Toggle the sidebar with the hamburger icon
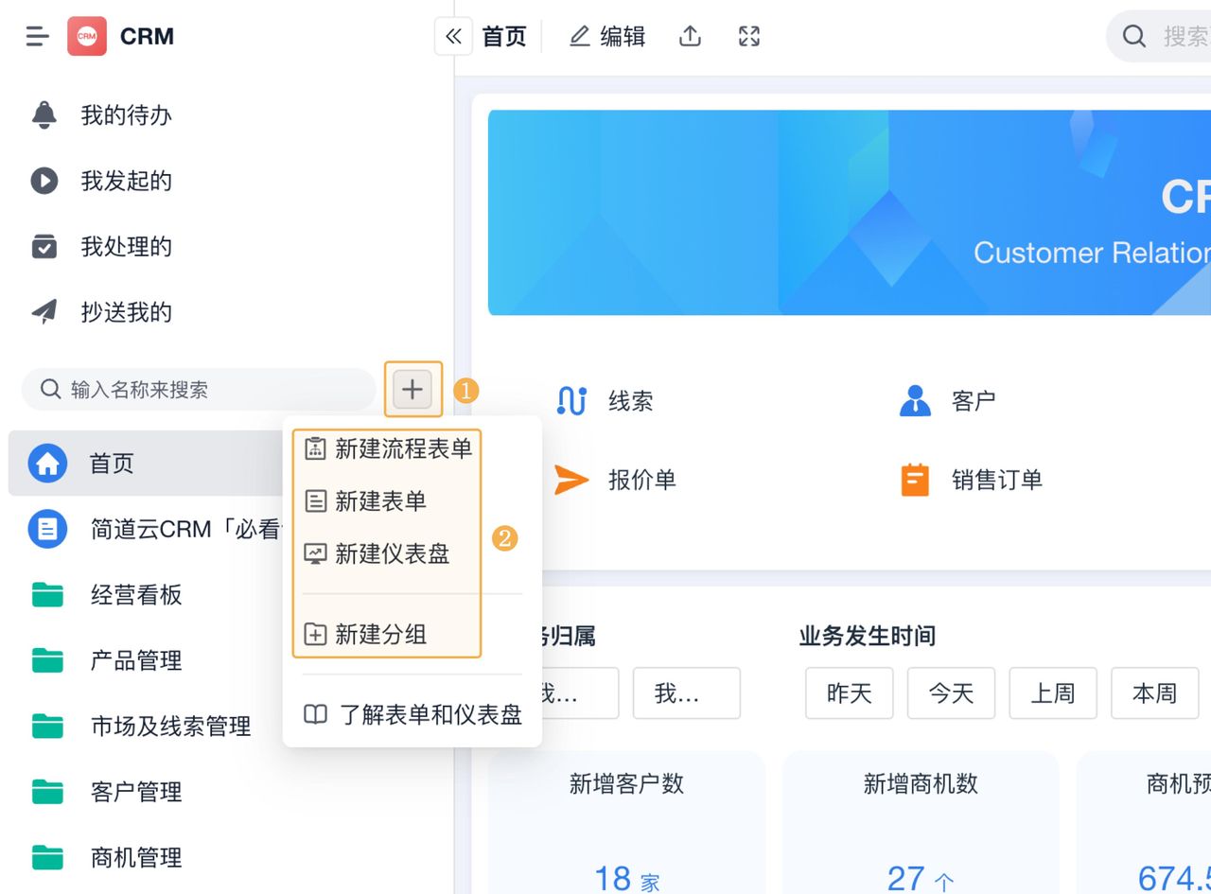Screen dimensions: 1211x894 pyautogui.click(x=37, y=36)
